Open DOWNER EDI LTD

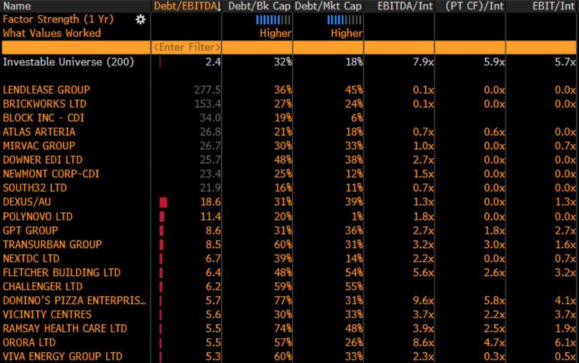43,160
